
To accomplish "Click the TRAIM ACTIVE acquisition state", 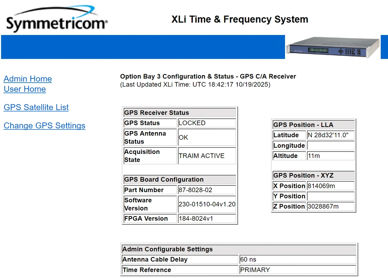I will [x=207, y=156].
